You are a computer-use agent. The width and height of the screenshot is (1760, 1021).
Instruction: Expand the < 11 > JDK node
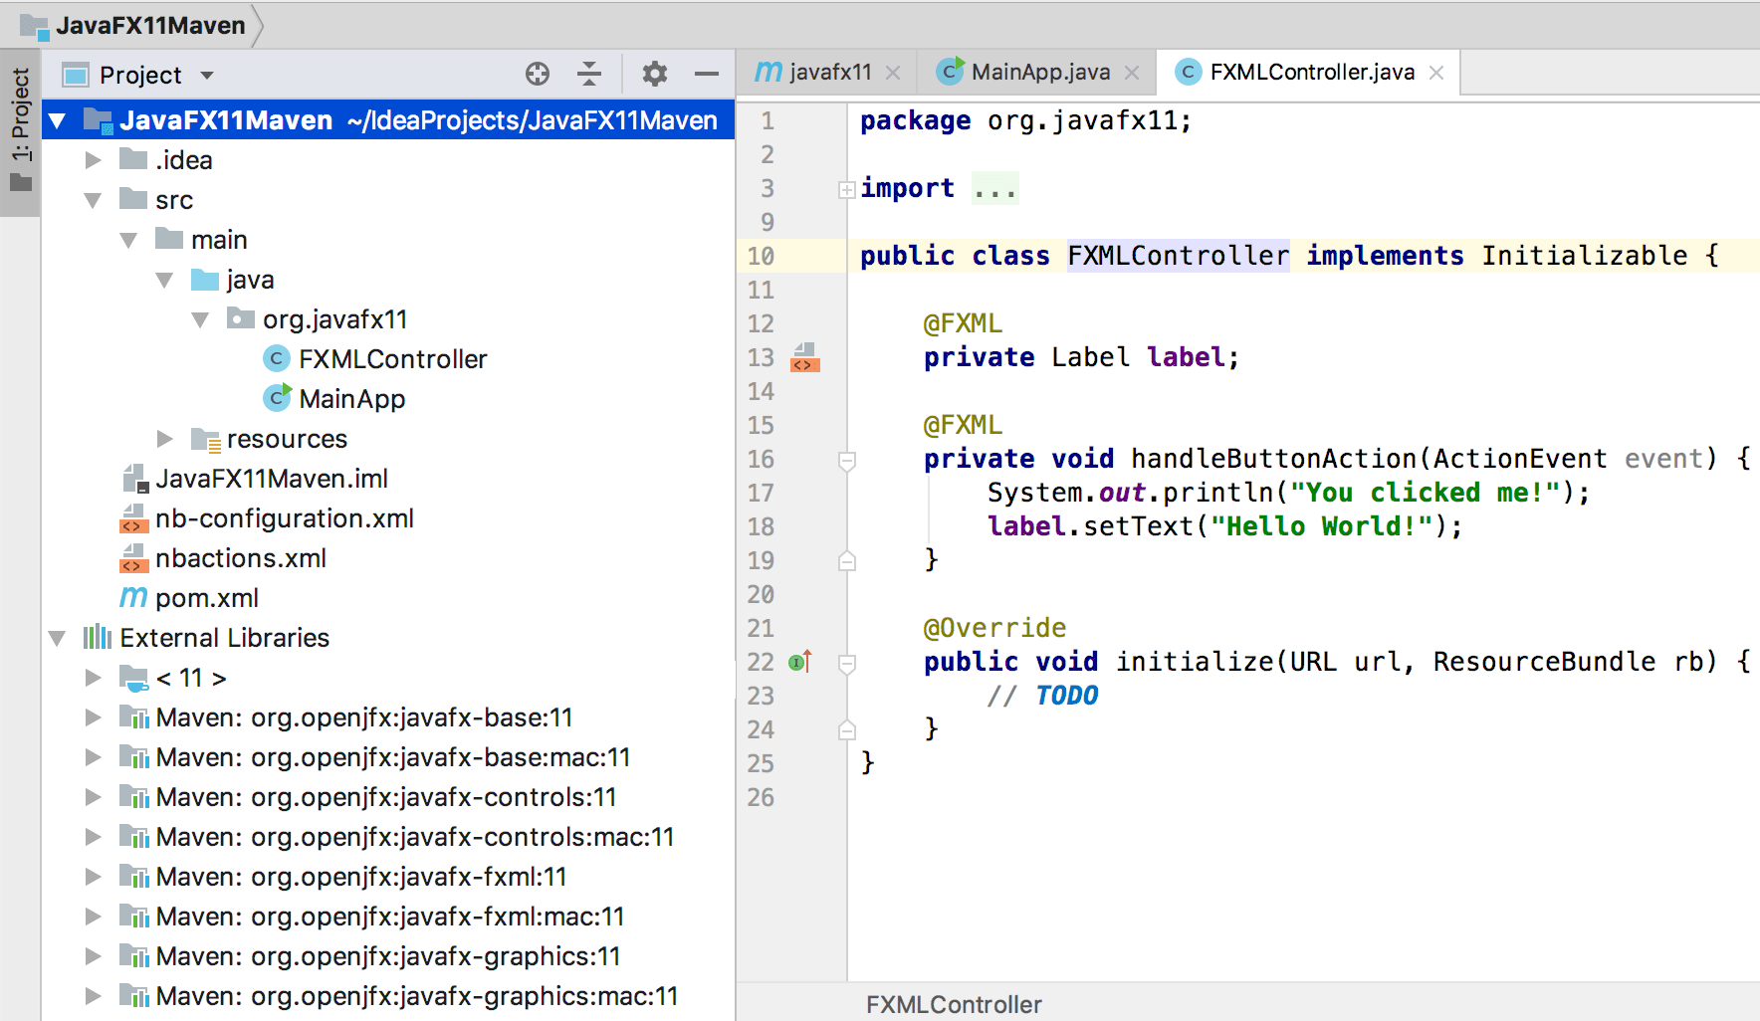93,677
